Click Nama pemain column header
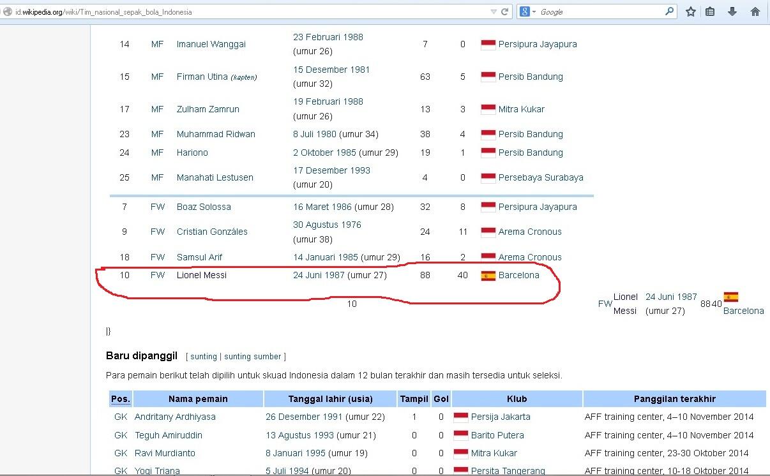Screen dimensions: 770x476 pos(198,399)
